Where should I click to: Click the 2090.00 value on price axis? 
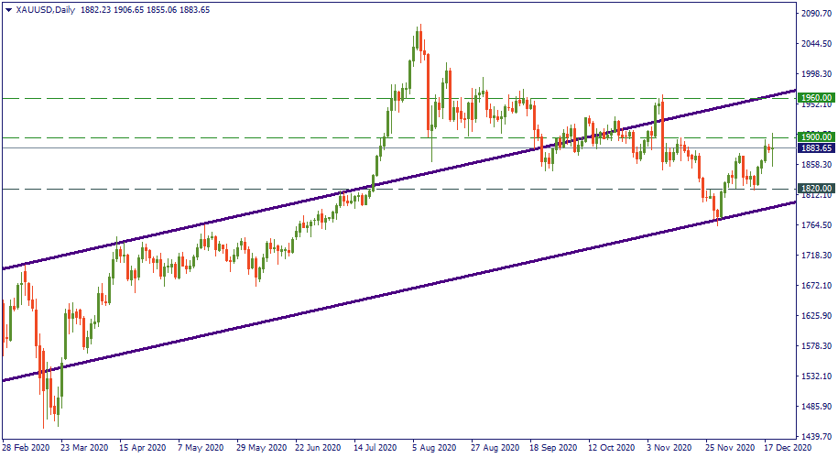tap(815, 14)
